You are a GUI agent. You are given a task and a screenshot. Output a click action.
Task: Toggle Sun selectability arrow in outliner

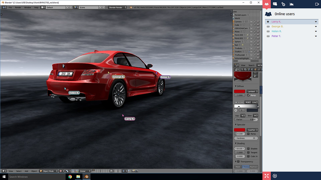255,45
